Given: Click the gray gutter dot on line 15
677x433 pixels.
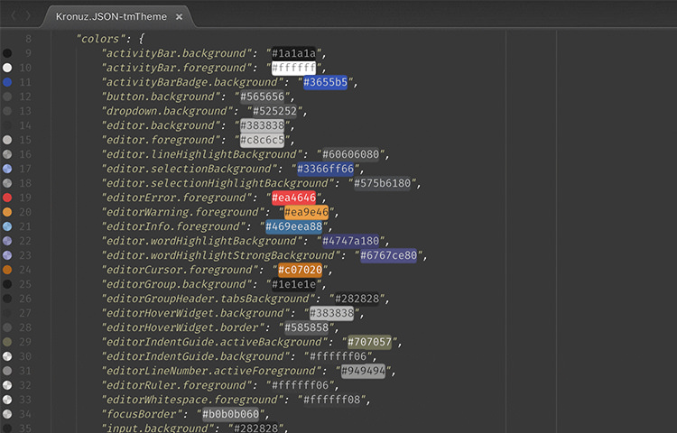Looking at the screenshot, I should (x=7, y=140).
